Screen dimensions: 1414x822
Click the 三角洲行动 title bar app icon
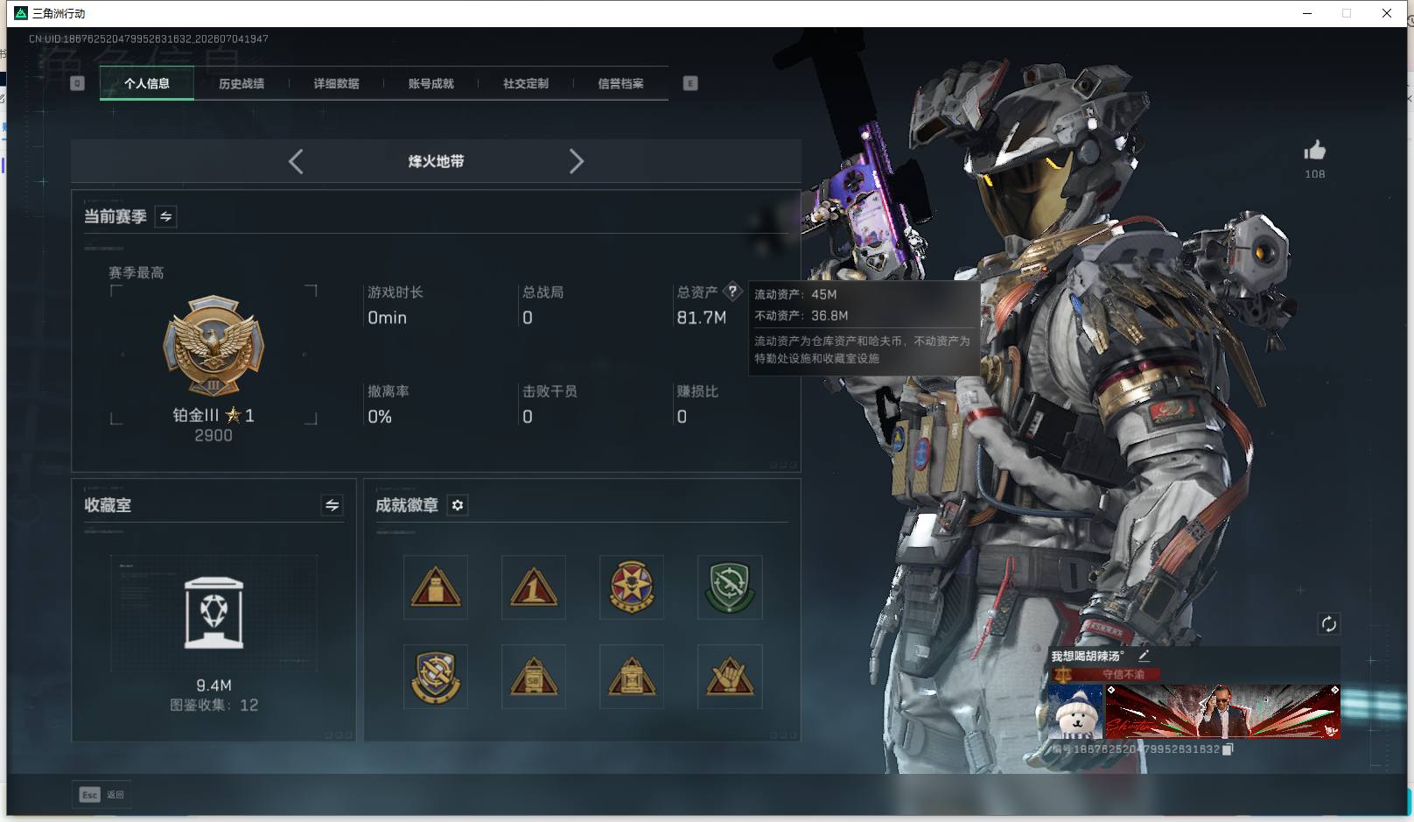coord(21,13)
